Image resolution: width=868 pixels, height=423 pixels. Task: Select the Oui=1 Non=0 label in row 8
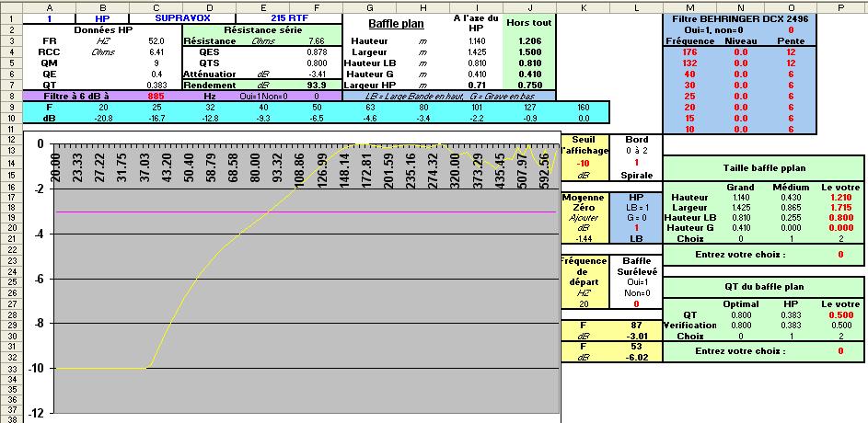coord(261,96)
